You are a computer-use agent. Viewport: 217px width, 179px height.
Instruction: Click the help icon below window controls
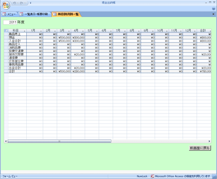point(213,9)
